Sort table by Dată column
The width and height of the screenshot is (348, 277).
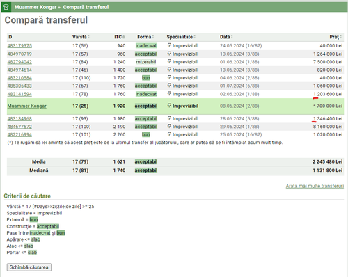pyautogui.click(x=226, y=37)
